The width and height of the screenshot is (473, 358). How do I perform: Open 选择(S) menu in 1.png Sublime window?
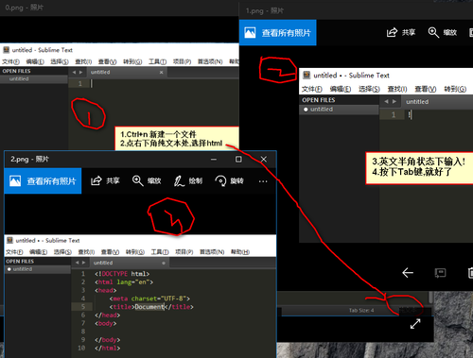click(369, 89)
